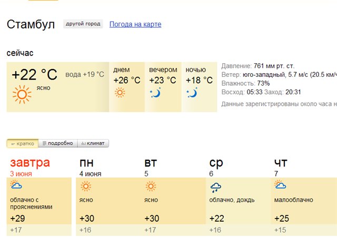Viewport: 337px width, 249px height.
Task: Click tomorrow's partly cloudy weather icon
Action: point(16,186)
